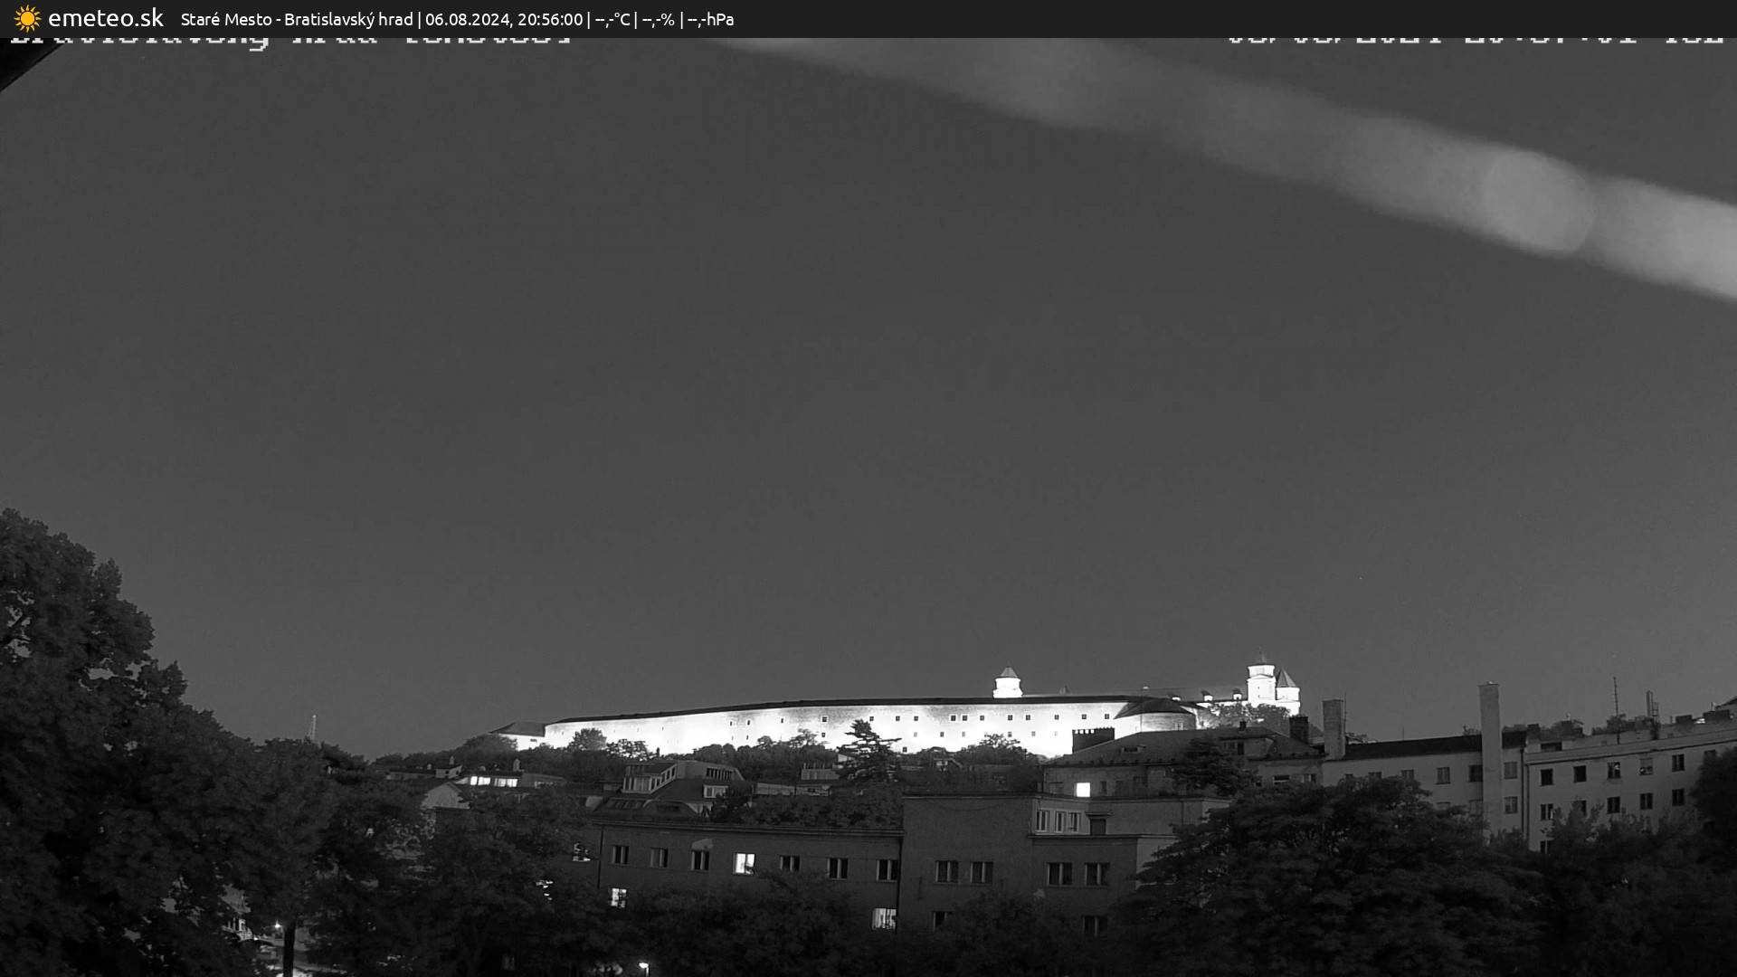Click the pressure reading --,-hPa
Image resolution: width=1737 pixels, height=977 pixels.
tap(711, 19)
